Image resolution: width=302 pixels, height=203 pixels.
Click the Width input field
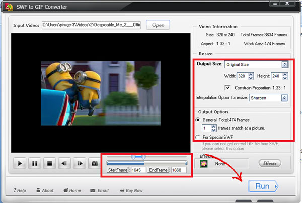pyautogui.click(x=243, y=76)
